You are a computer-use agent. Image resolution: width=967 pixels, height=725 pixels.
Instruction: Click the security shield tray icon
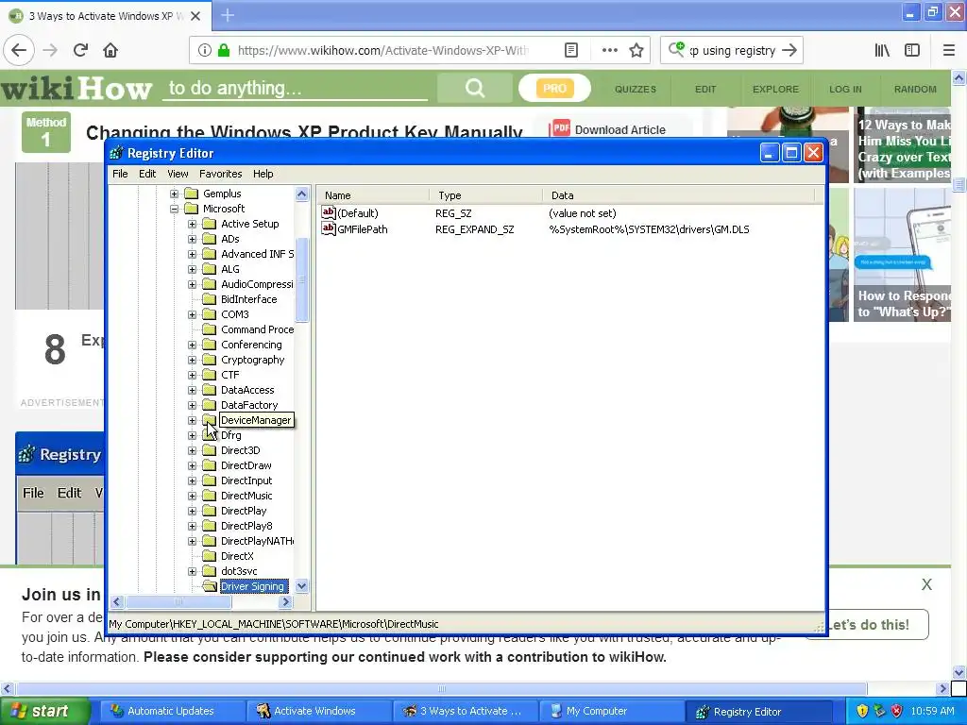pos(861,711)
